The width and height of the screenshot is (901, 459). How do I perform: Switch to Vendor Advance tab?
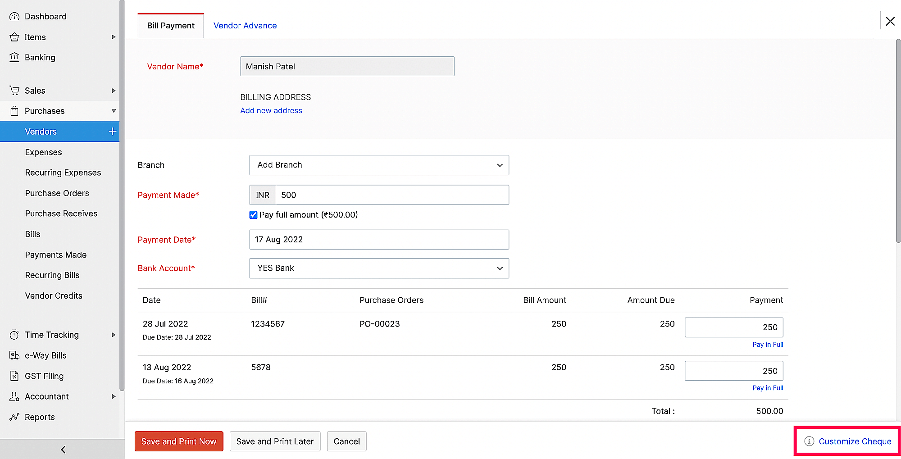pos(245,26)
